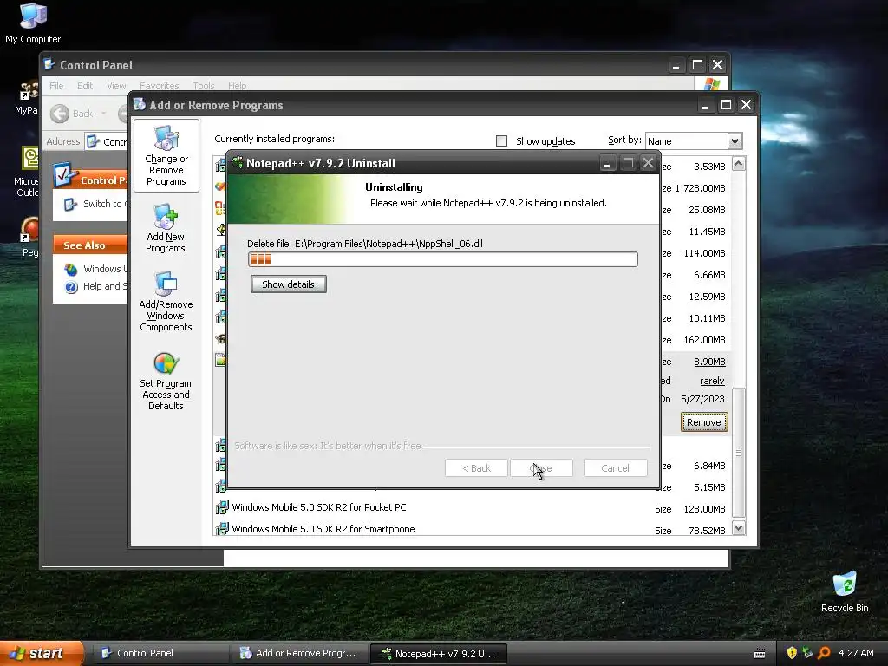Click program list scroll up arrow

(739, 164)
